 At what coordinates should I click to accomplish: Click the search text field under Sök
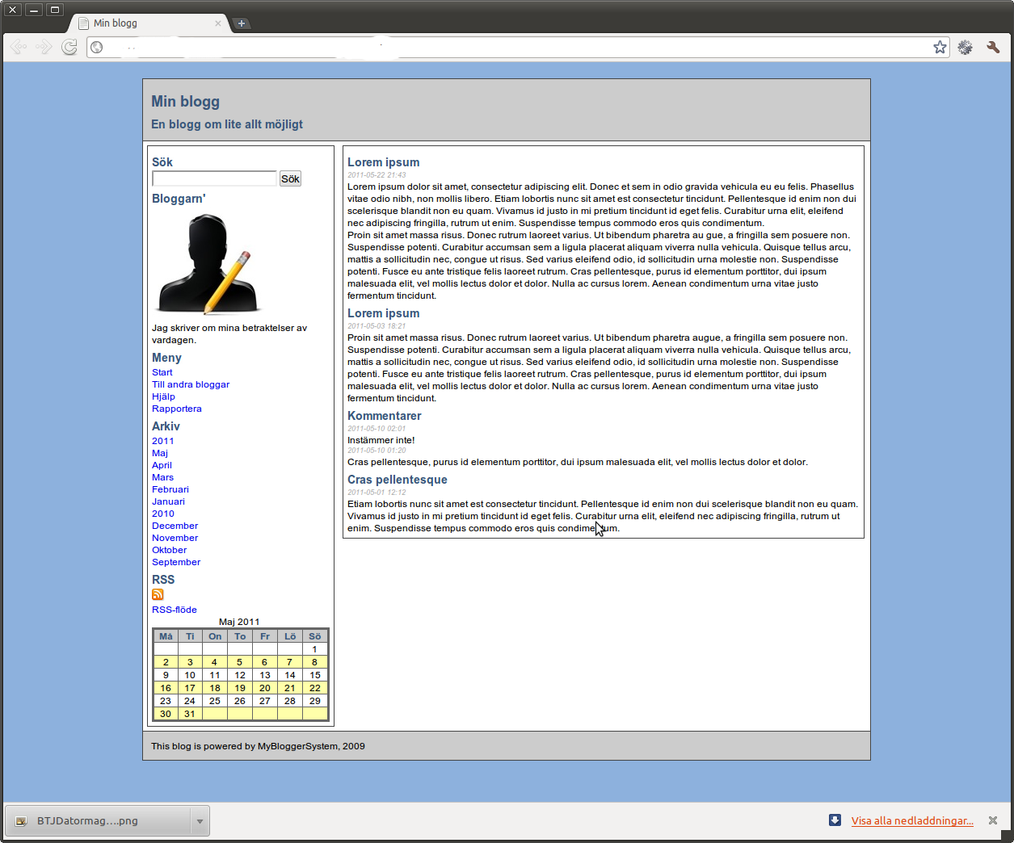pyautogui.click(x=214, y=178)
